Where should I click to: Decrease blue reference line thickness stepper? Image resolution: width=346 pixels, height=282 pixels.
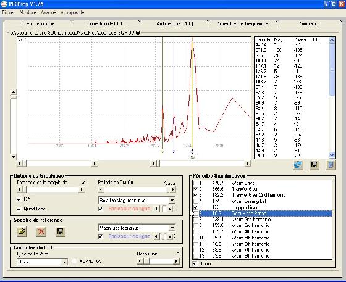click(157, 236)
